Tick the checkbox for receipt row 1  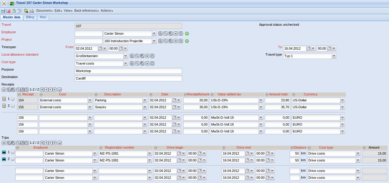(x=13, y=99)
